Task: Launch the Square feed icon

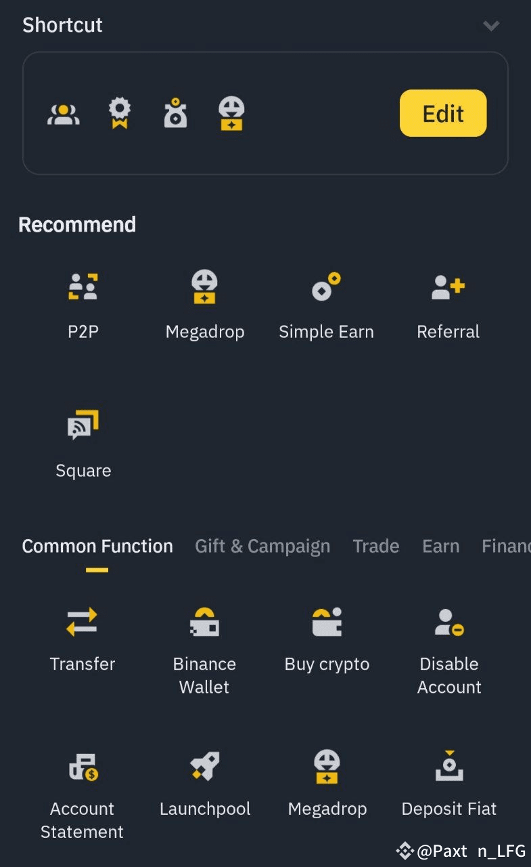Action: point(83,425)
